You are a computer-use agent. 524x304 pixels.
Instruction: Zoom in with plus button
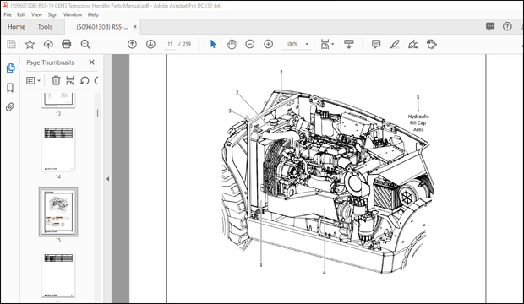(269, 44)
